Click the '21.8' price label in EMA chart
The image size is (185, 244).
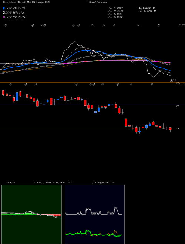click(173, 81)
